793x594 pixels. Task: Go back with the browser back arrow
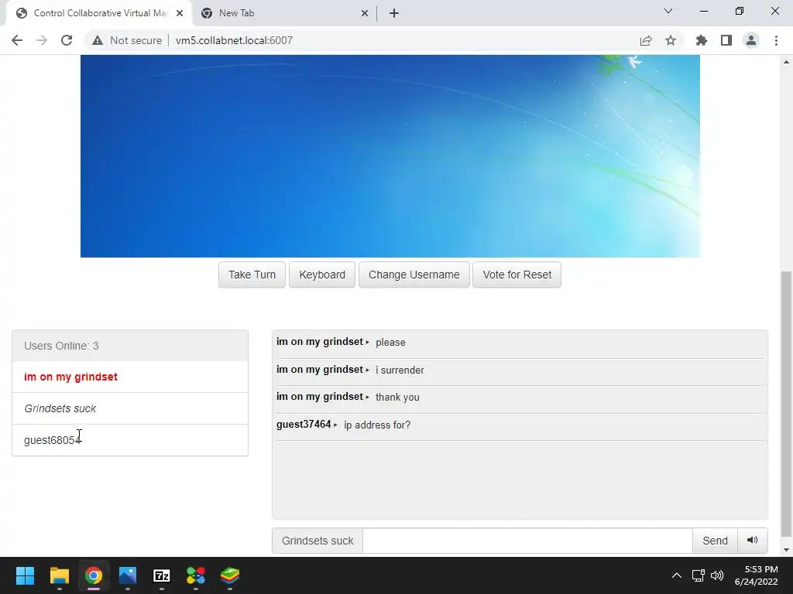point(17,40)
